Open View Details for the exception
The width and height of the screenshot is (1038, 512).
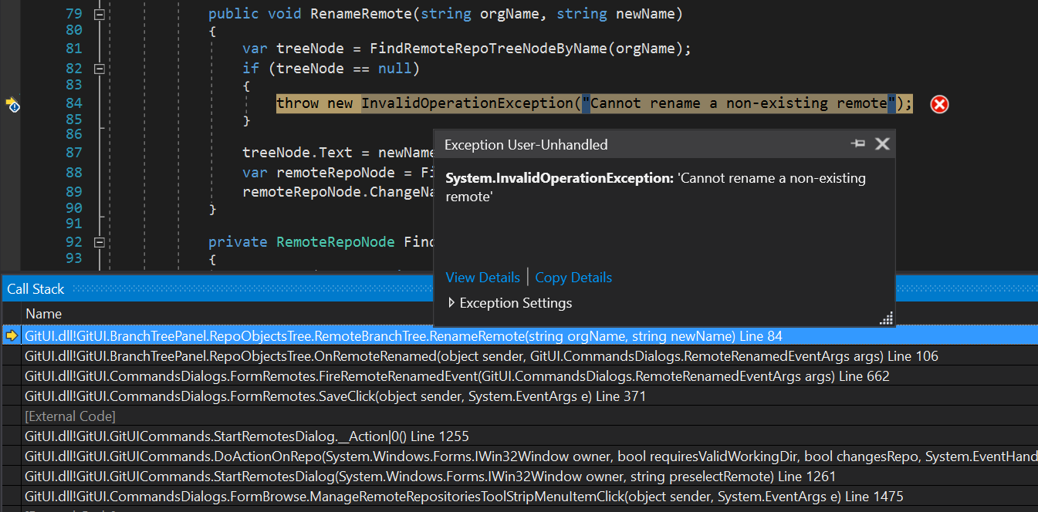(x=482, y=277)
